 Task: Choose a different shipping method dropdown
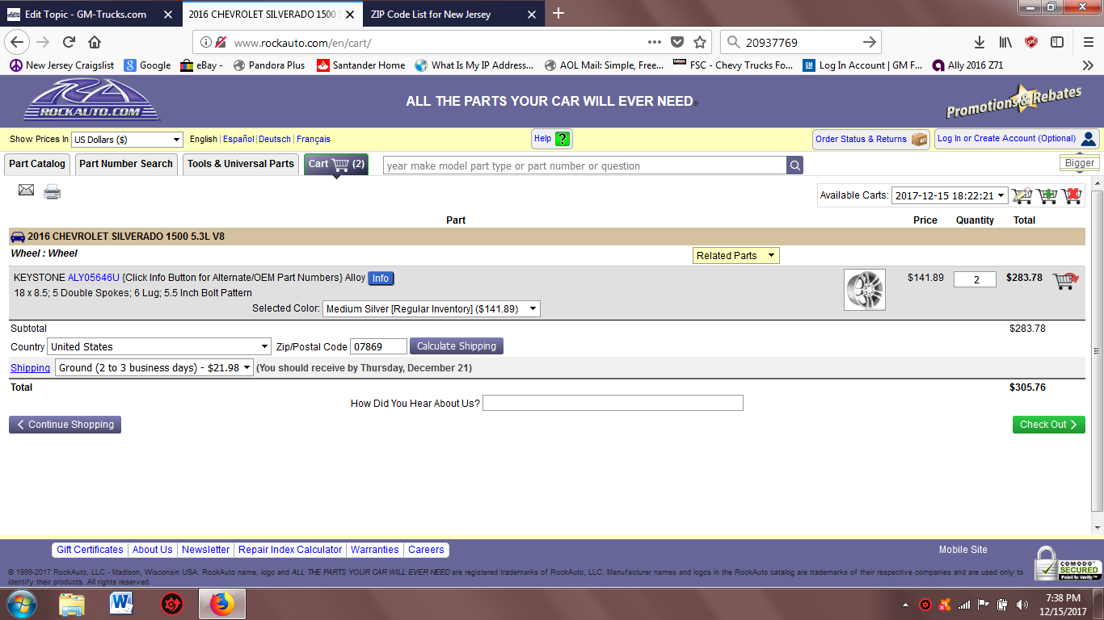tap(154, 368)
